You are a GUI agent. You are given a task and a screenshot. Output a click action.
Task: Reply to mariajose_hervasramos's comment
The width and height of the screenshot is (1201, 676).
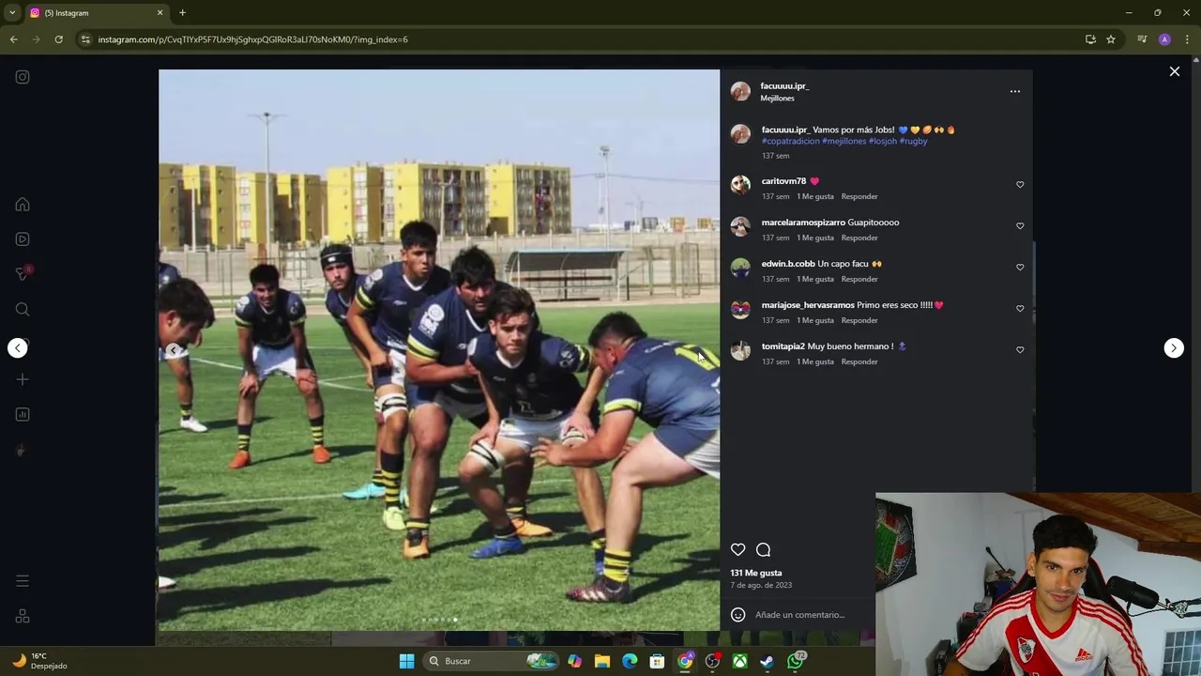pyautogui.click(x=859, y=321)
